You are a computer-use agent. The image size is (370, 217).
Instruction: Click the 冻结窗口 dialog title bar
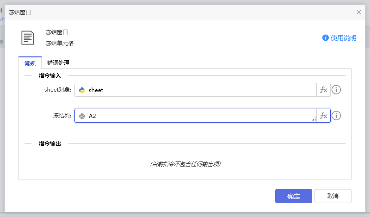[185, 12]
